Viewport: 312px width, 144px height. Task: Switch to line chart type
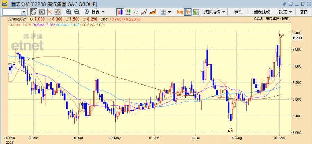pos(144,12)
